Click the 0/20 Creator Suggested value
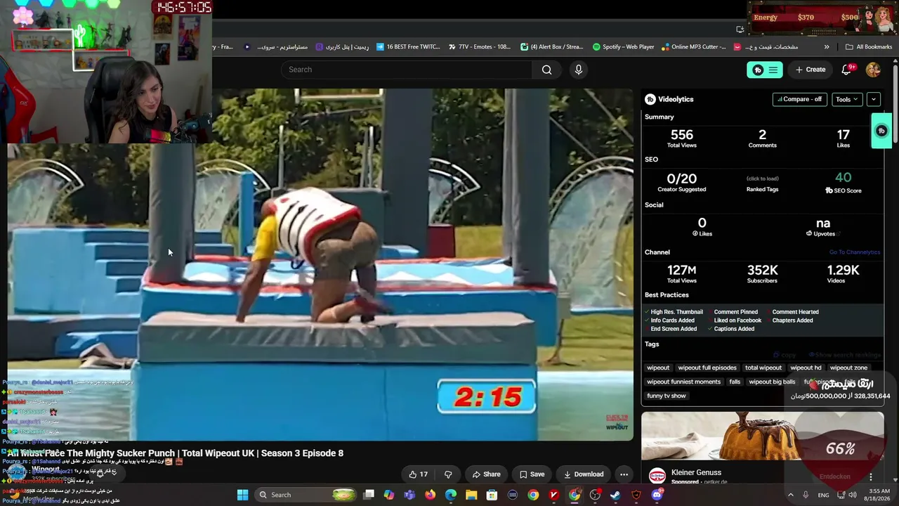 point(681,179)
